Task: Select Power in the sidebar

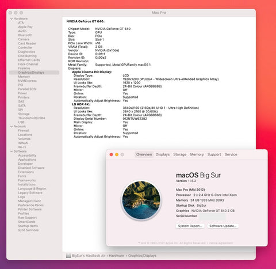Action: 22,93
